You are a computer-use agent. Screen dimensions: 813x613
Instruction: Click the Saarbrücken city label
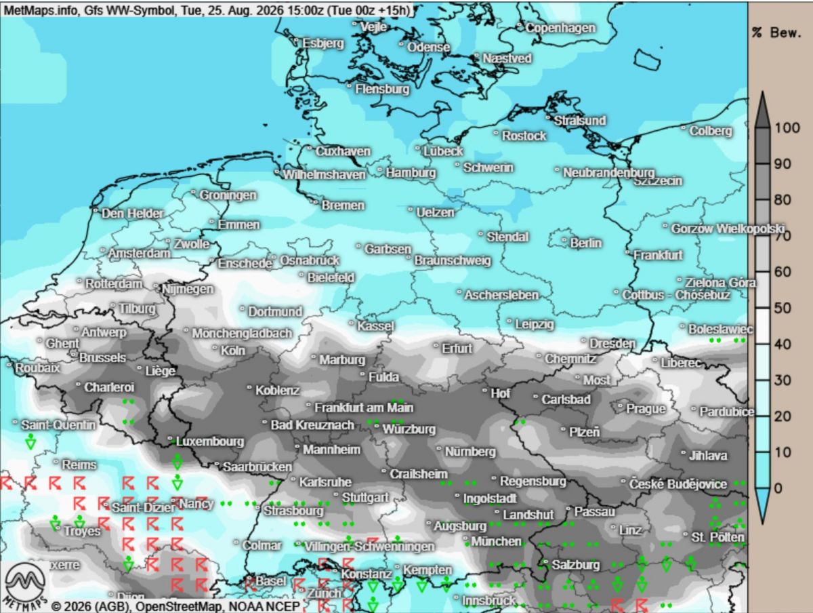257,467
